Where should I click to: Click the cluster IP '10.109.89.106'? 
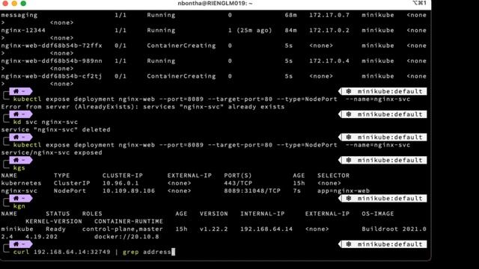click(x=129, y=191)
